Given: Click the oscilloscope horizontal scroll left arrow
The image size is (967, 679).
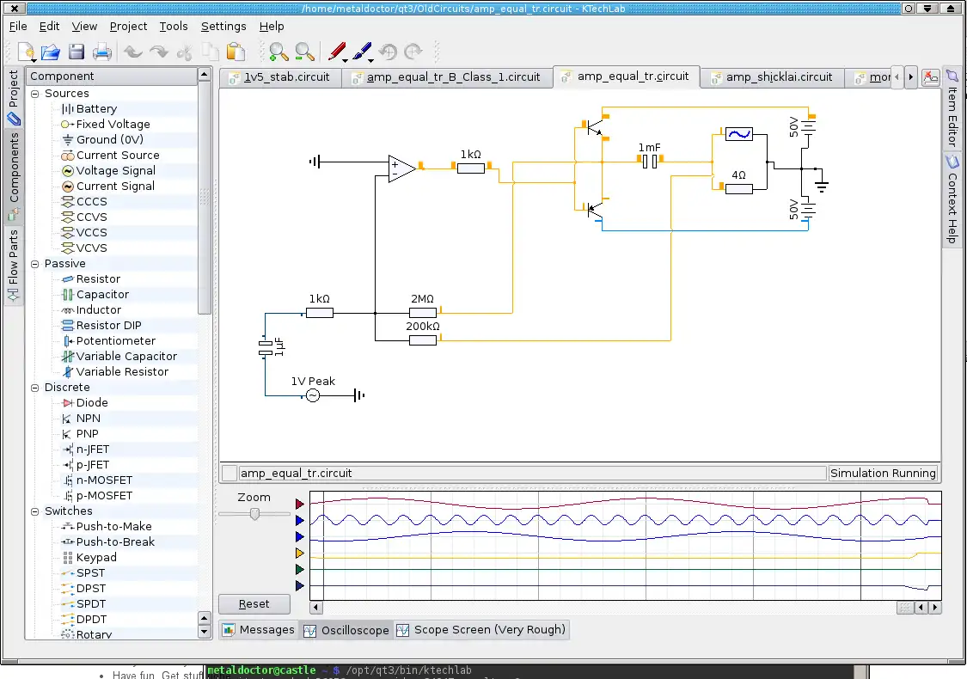Looking at the screenshot, I should click(x=315, y=608).
